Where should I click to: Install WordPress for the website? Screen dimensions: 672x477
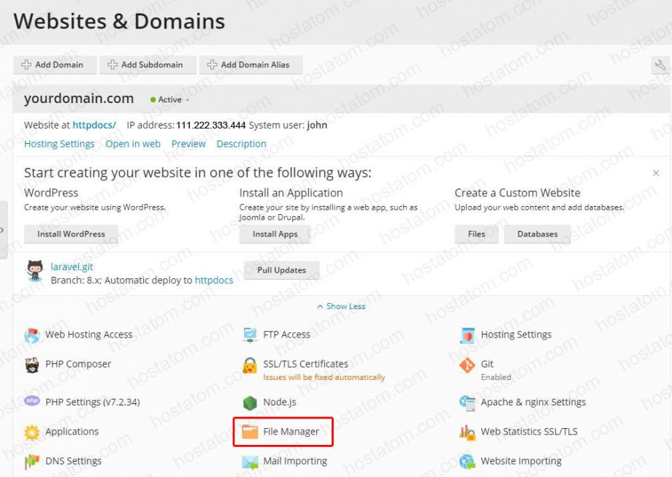(70, 234)
